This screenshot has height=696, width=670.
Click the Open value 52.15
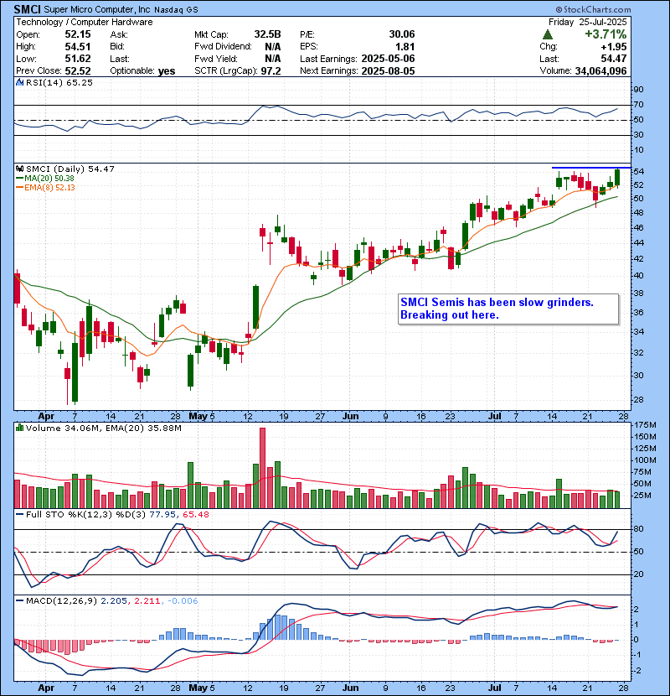[x=78, y=34]
